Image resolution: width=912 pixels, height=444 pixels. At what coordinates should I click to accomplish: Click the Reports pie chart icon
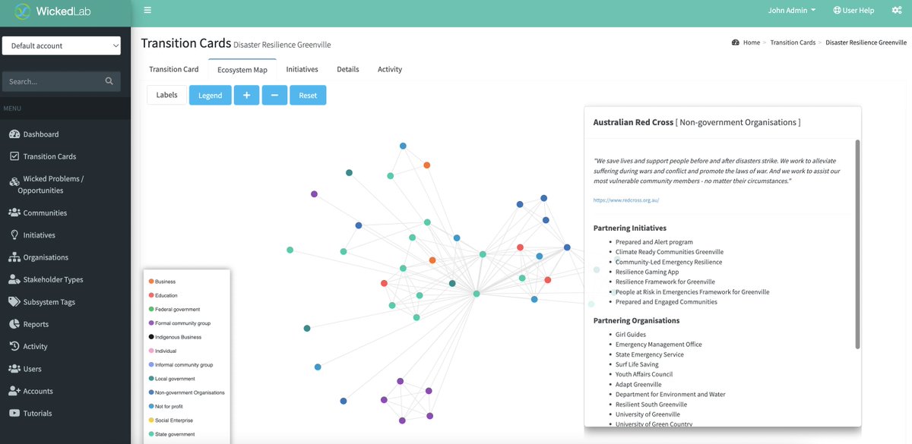click(x=14, y=324)
